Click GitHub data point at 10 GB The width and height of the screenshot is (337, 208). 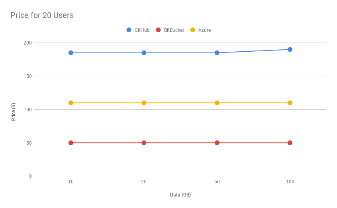[x=71, y=53]
